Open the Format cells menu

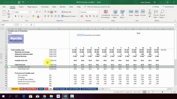point(143,14)
